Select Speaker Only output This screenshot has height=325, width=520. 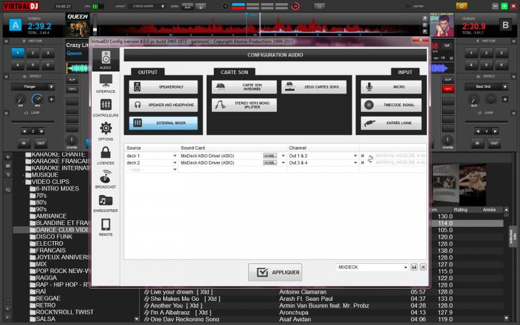[162, 87]
